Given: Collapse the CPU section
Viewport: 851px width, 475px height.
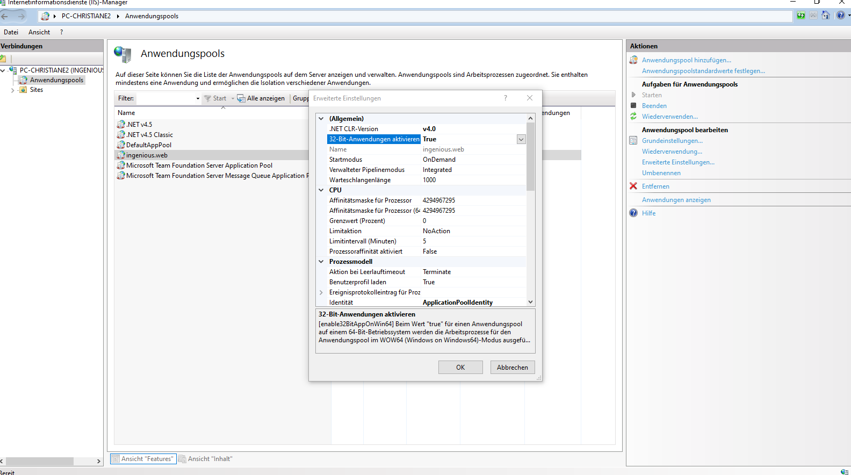Looking at the screenshot, I should coord(321,190).
